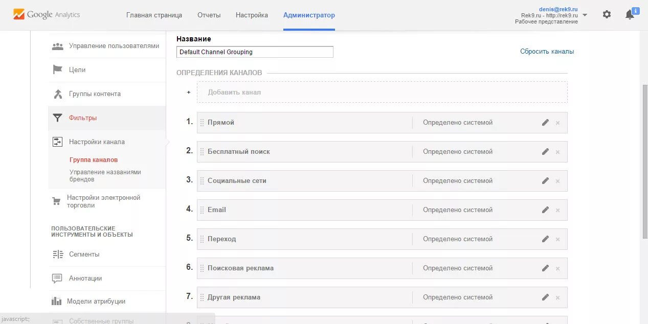Screen dimensions: 648x324
Task: Click the Сегменты sidebar icon
Action: (57, 254)
